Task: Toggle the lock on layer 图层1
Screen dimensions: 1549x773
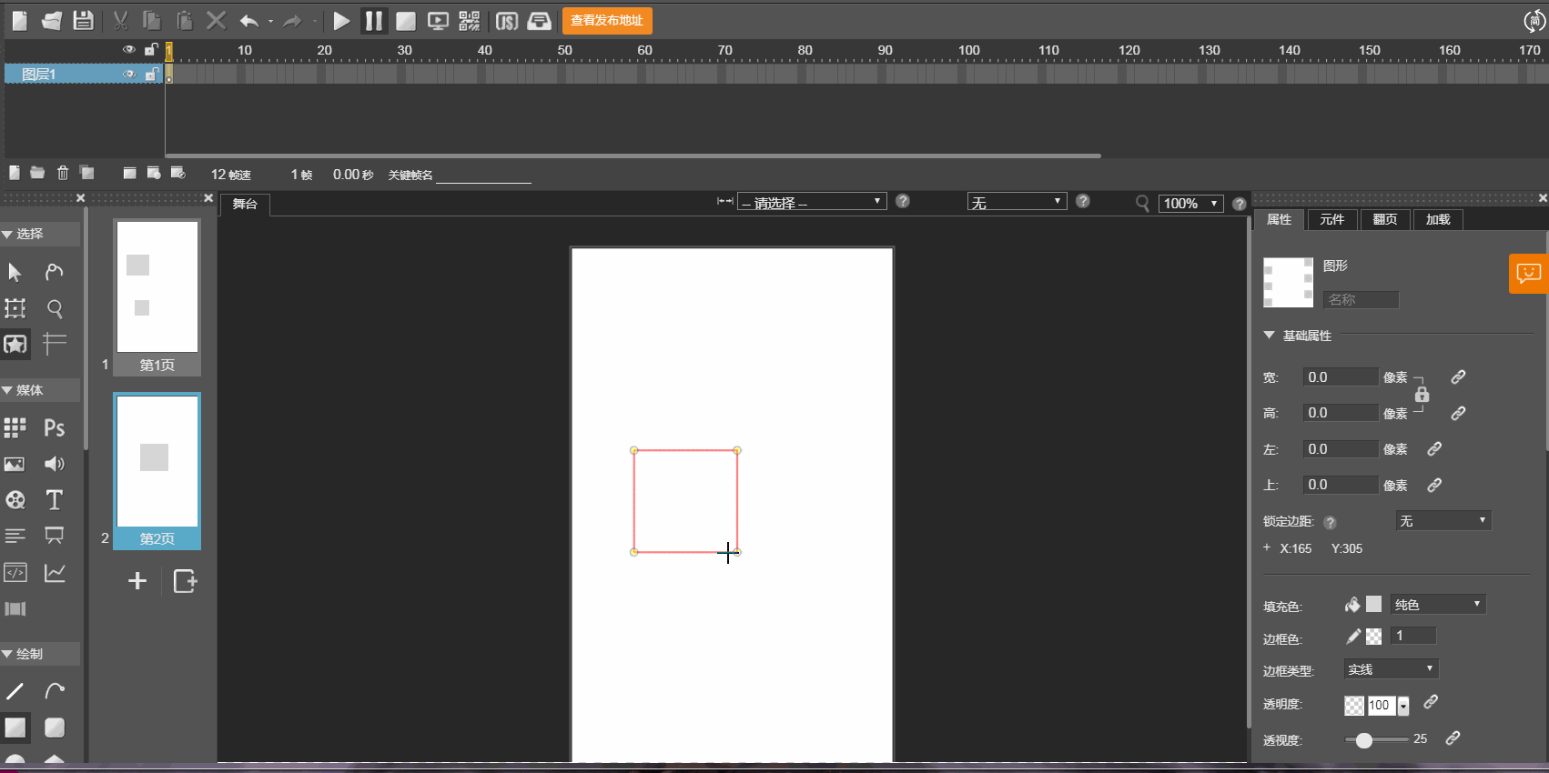Action: [x=151, y=75]
